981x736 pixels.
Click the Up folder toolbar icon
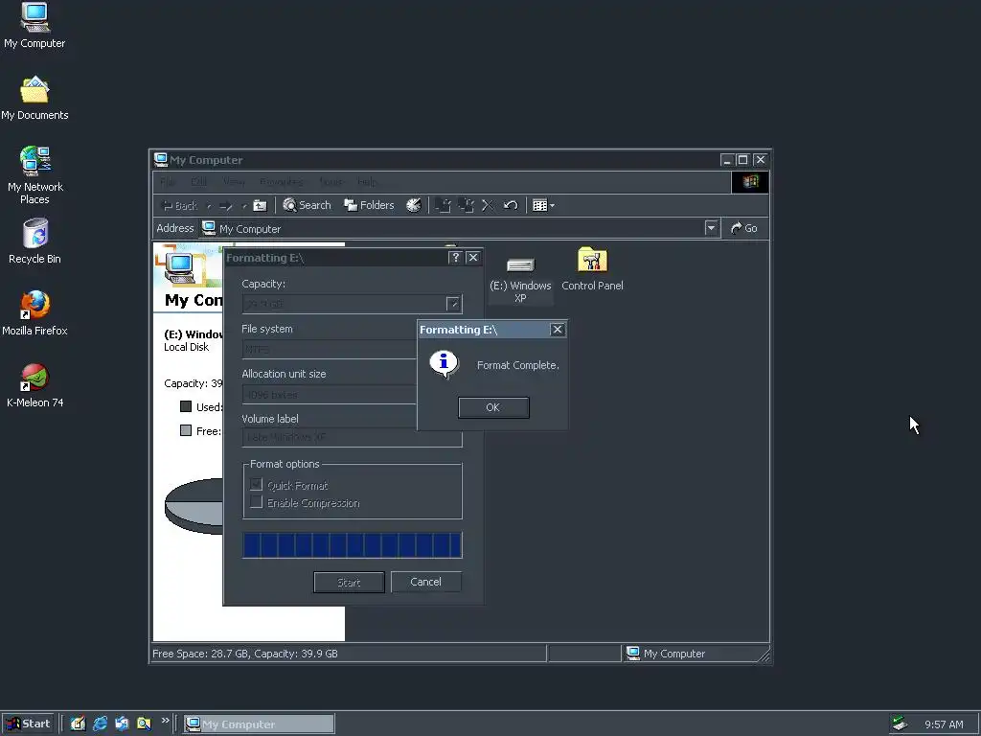click(260, 205)
